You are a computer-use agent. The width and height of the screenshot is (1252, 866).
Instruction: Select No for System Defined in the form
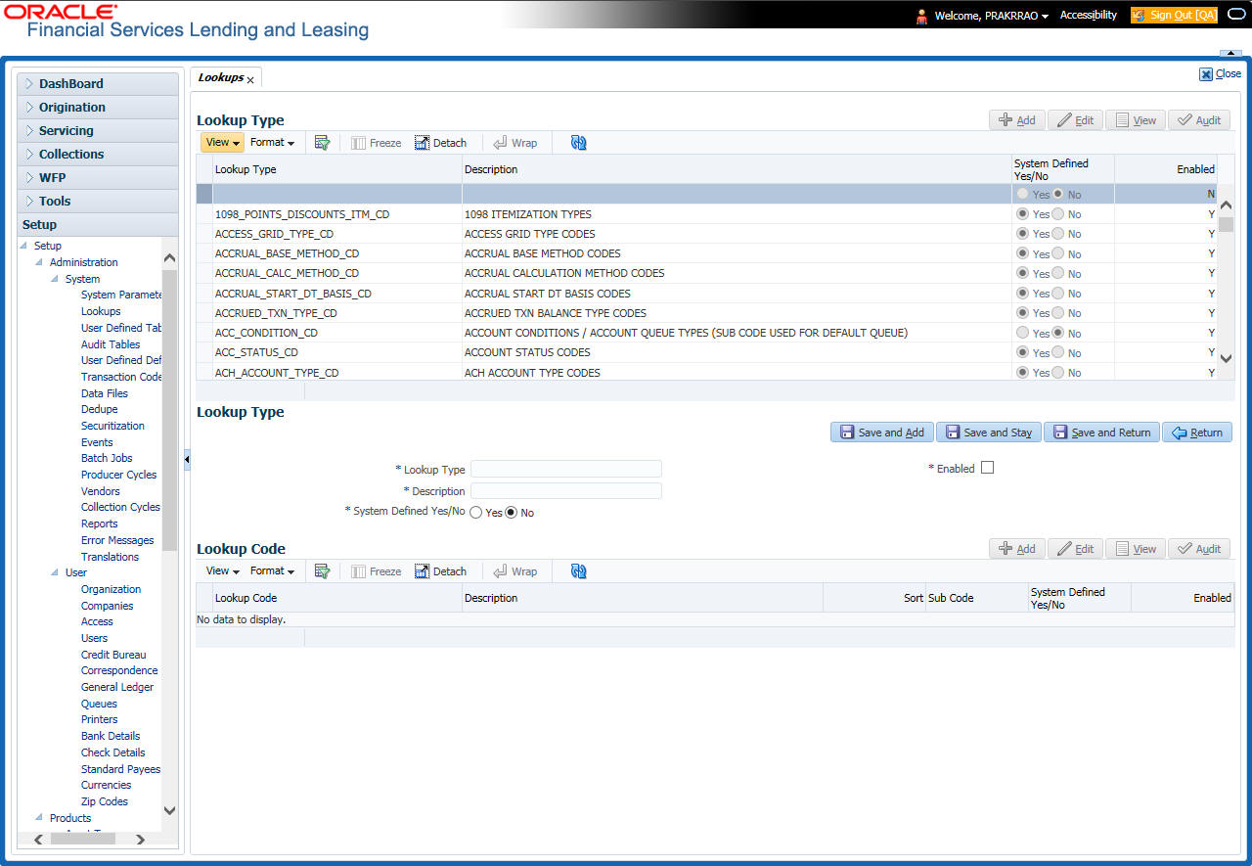click(x=511, y=513)
